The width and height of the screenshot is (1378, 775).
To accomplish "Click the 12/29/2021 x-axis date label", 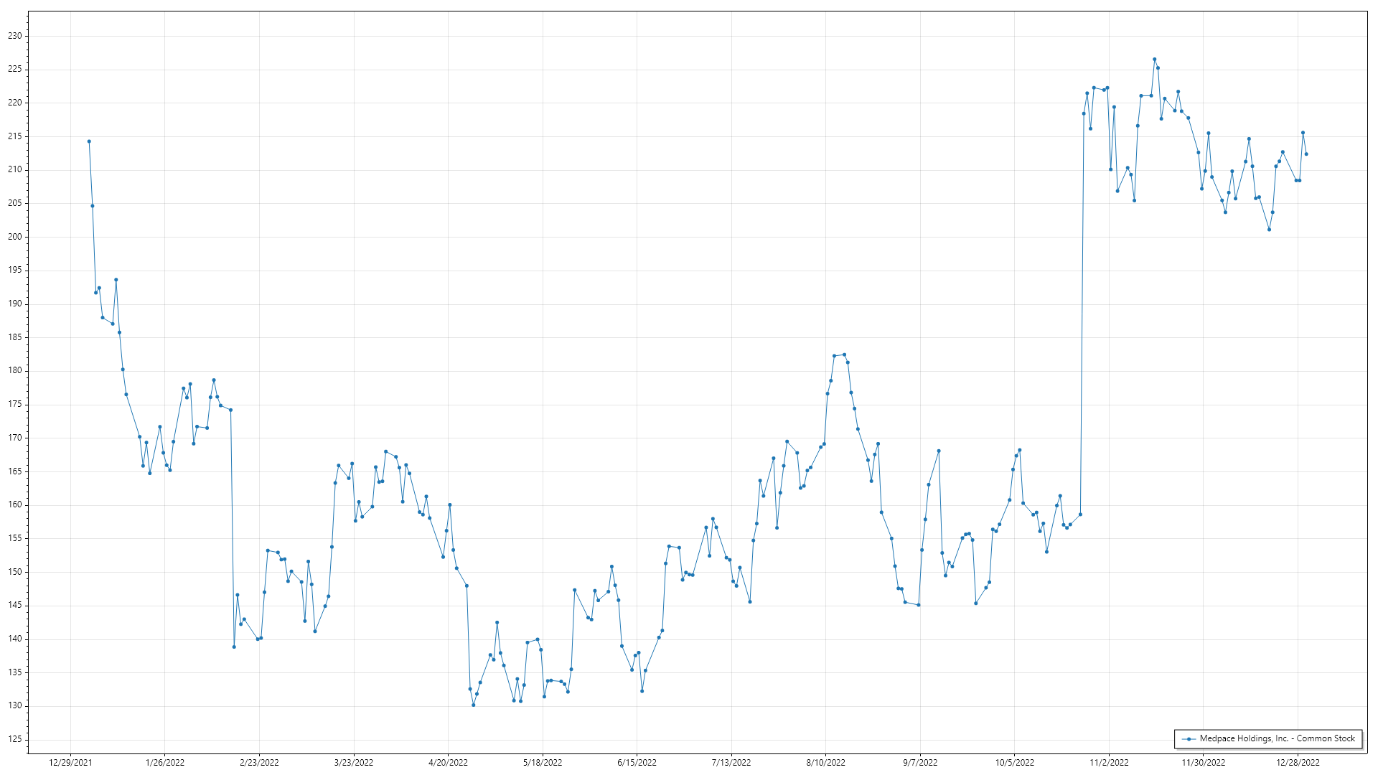I will tap(70, 763).
